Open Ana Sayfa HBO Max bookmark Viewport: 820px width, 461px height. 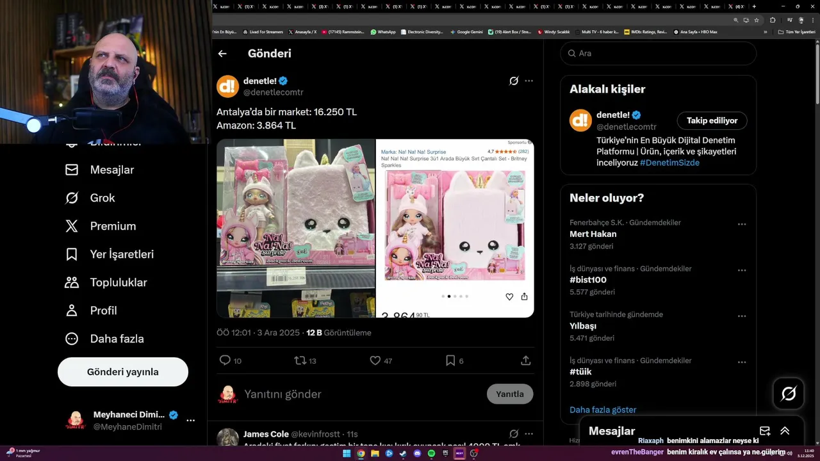(695, 31)
